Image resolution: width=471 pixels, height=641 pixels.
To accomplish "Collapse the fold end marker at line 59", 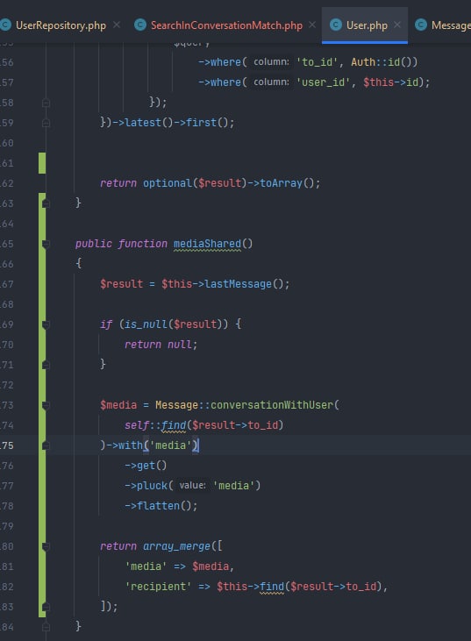I will (x=46, y=123).
